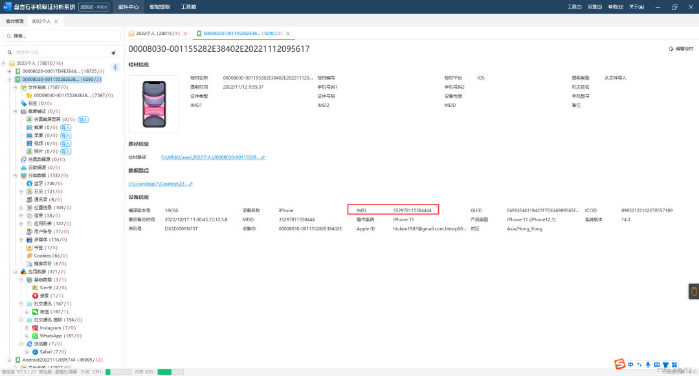Image resolution: width=699 pixels, height=376 pixels.
Task: Expand the 00008020-00017D9E2E44 device node
Action: (9, 71)
